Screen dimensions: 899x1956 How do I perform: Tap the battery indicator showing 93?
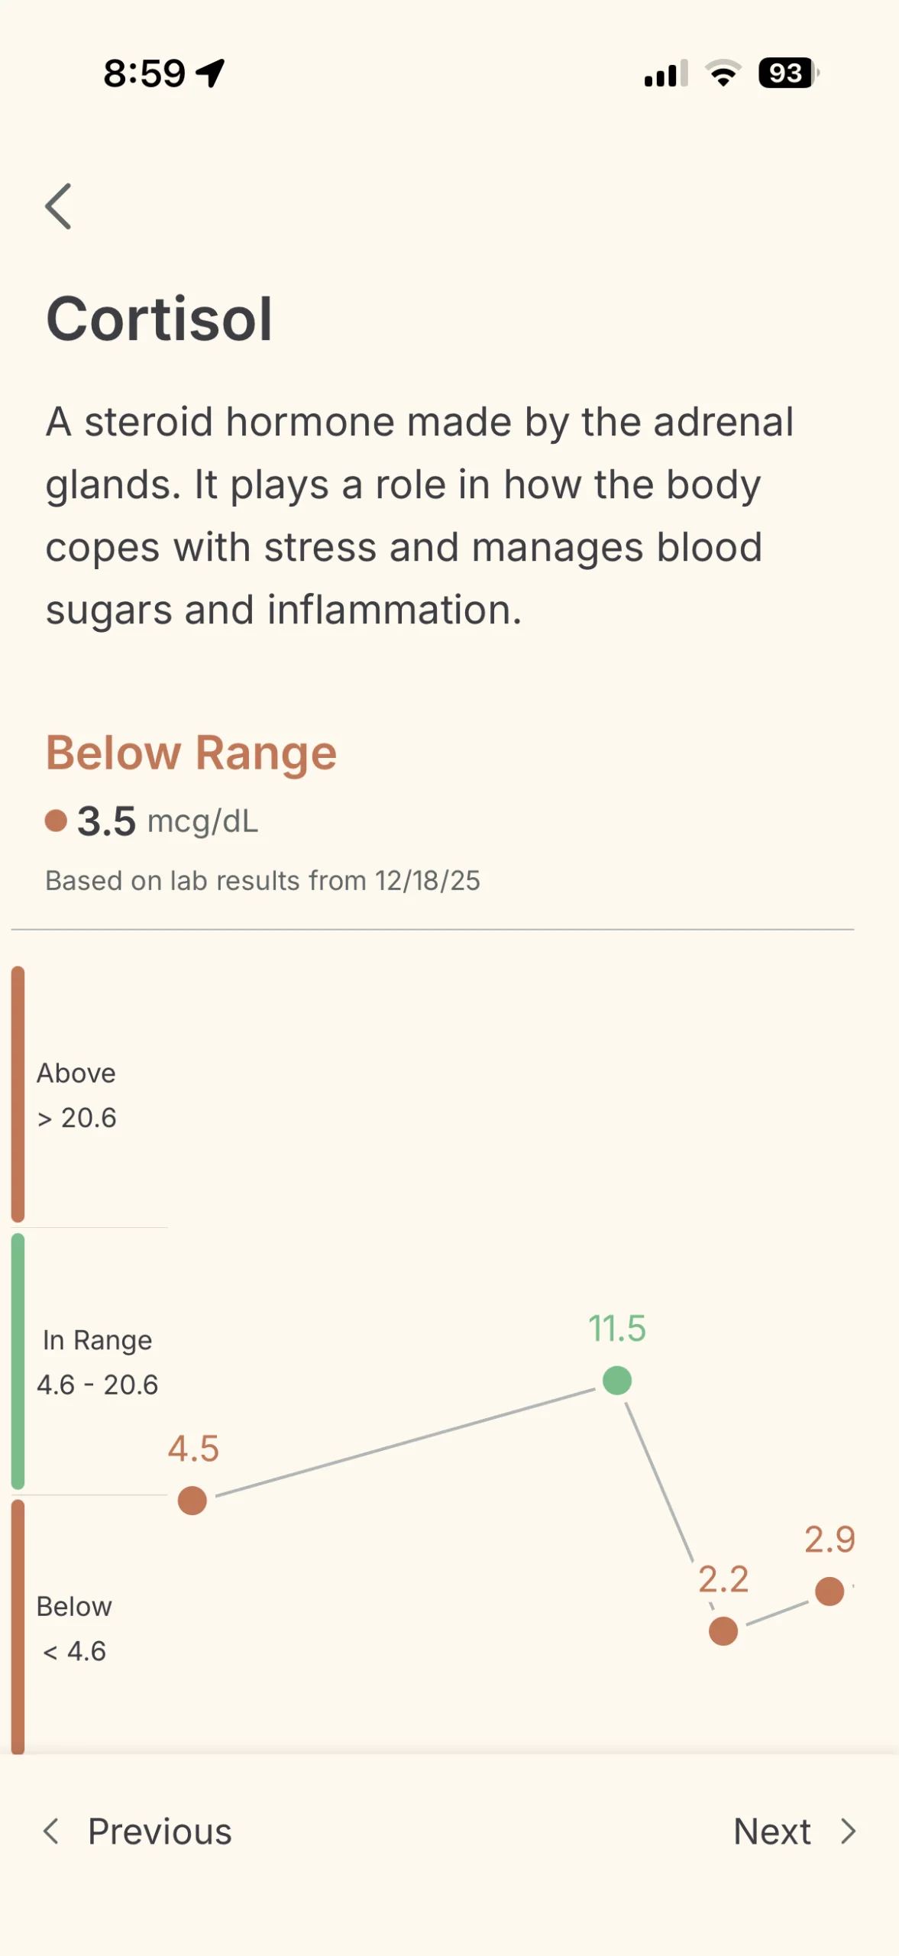tap(787, 73)
